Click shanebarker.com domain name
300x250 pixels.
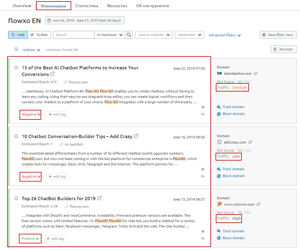[x=238, y=74]
